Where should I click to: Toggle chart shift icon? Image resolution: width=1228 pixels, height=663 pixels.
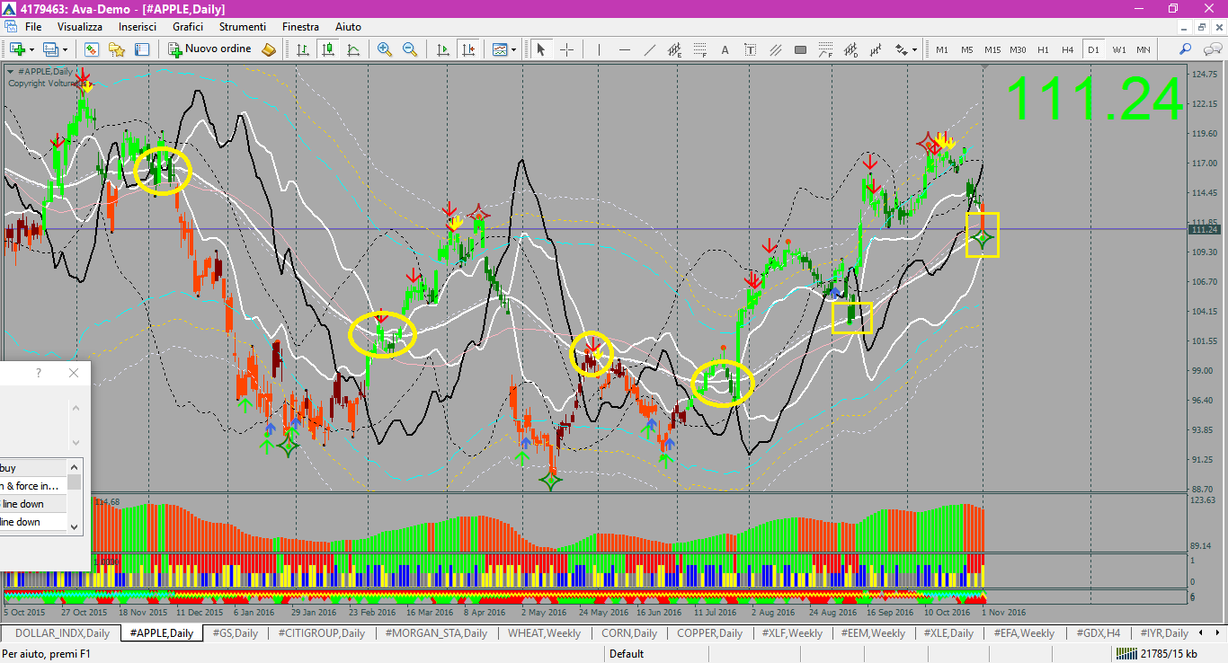(467, 49)
